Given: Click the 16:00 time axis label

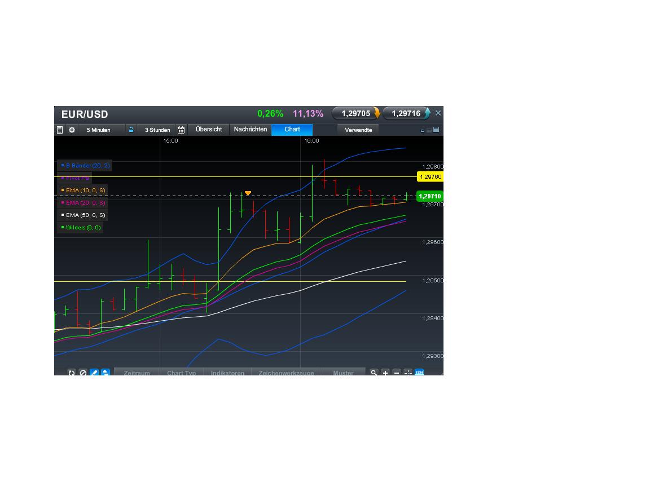Looking at the screenshot, I should pyautogui.click(x=311, y=141).
